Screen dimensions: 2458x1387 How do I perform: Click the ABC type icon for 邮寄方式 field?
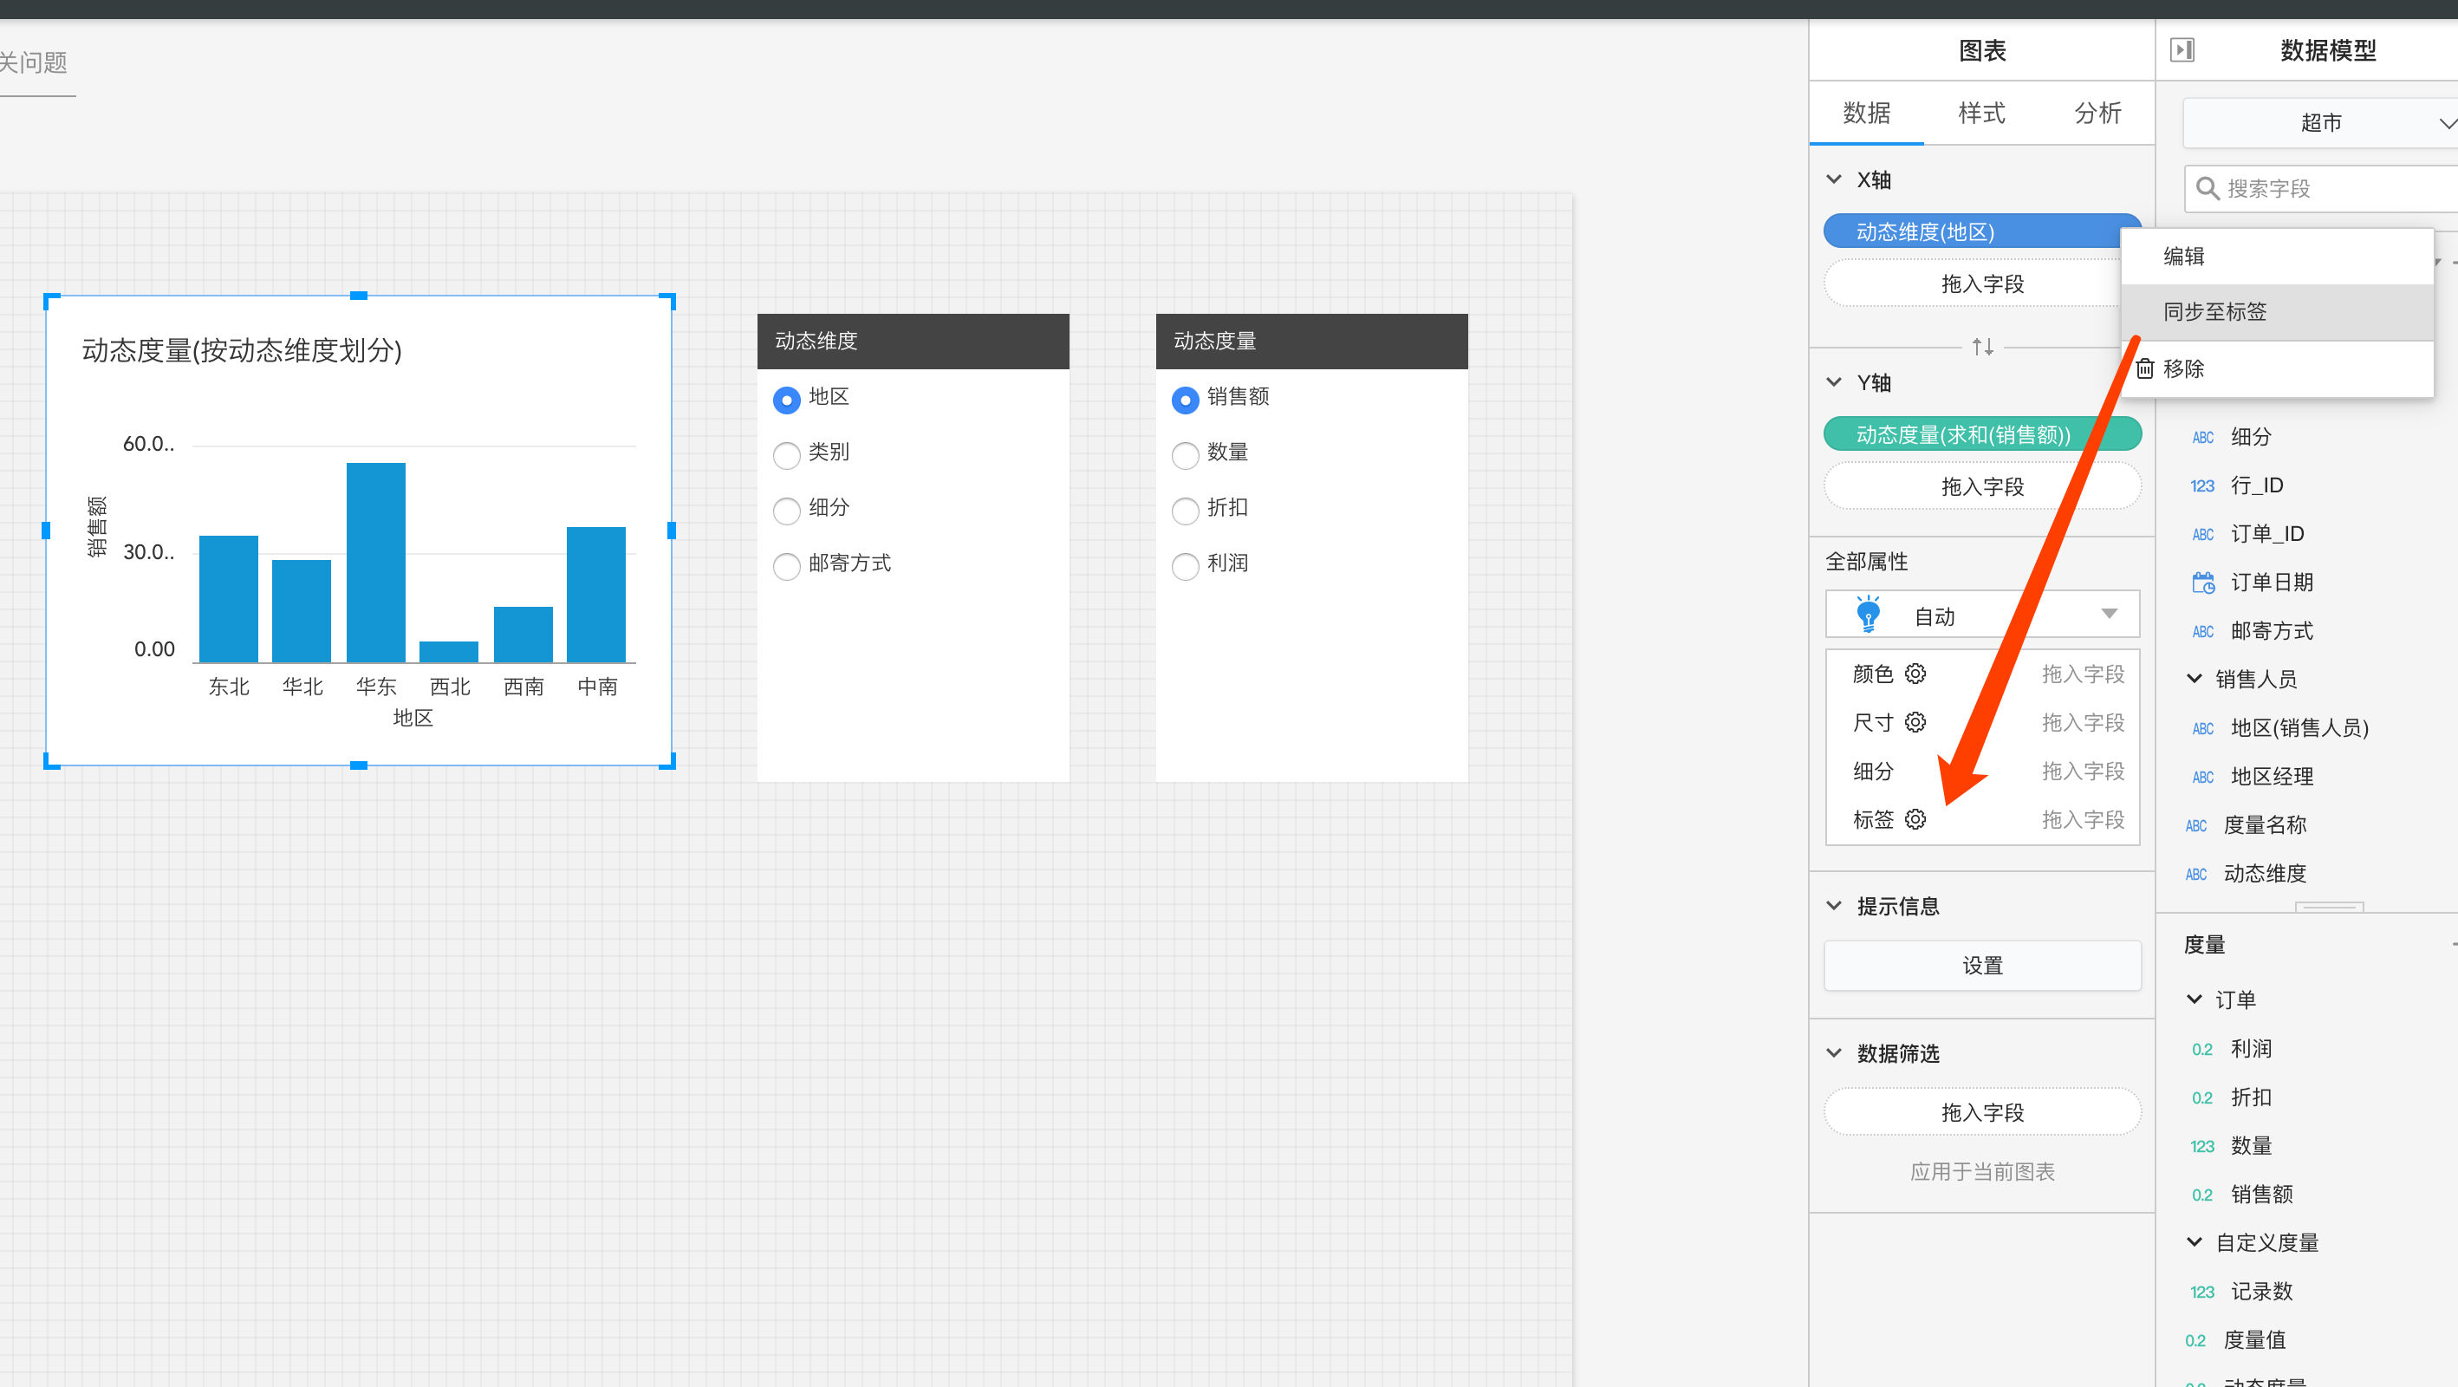click(2202, 631)
